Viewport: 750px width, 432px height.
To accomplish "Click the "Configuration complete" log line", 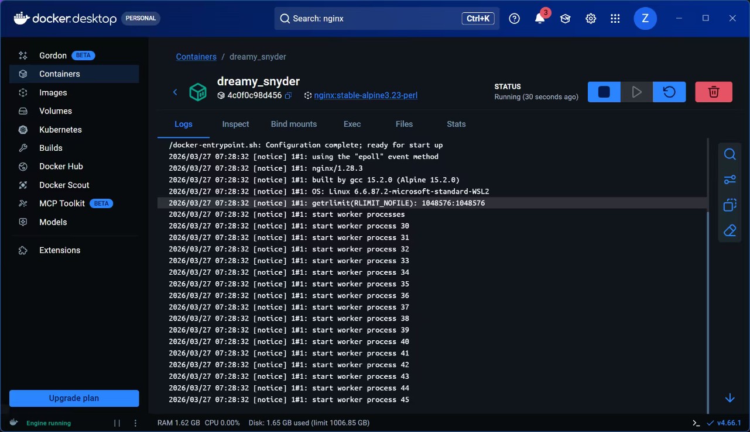I will pos(432,145).
